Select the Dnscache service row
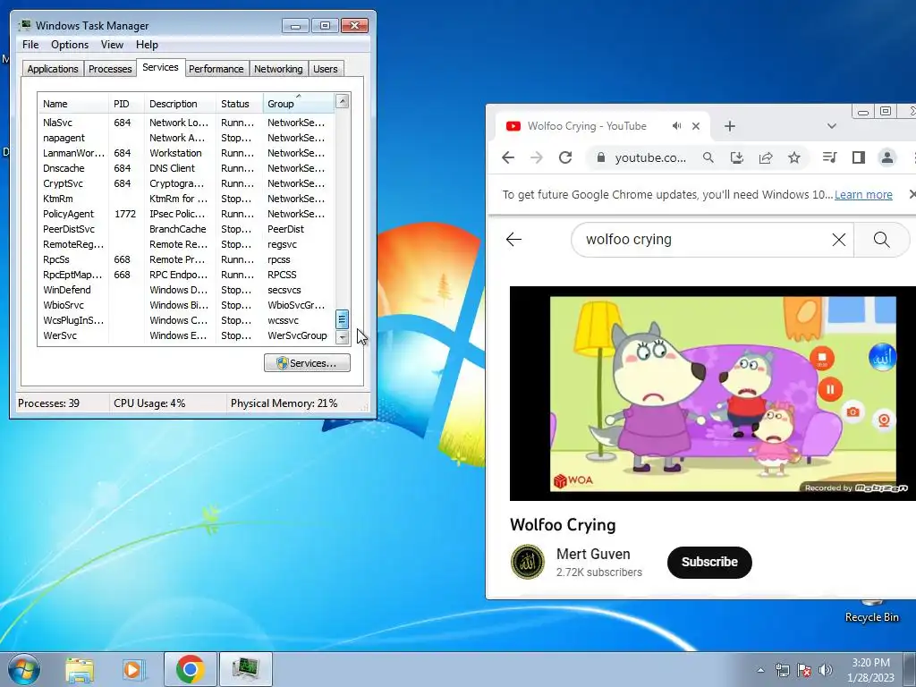This screenshot has width=916, height=687. click(x=186, y=168)
